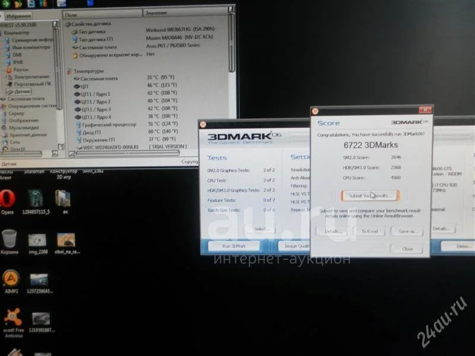Open the вк desktop icon

(64, 202)
